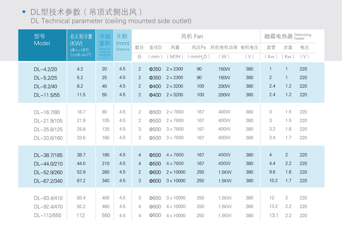The width and height of the screenshot is (342, 247).
Task: Click the 风机 Fan group header
Action: pyautogui.click(x=192, y=36)
